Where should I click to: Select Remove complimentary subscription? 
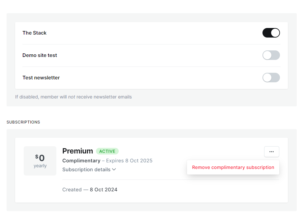tap(233, 167)
